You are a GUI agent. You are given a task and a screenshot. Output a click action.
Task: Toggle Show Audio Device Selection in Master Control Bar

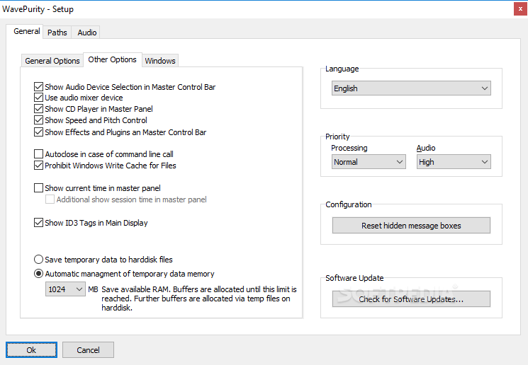tap(39, 87)
